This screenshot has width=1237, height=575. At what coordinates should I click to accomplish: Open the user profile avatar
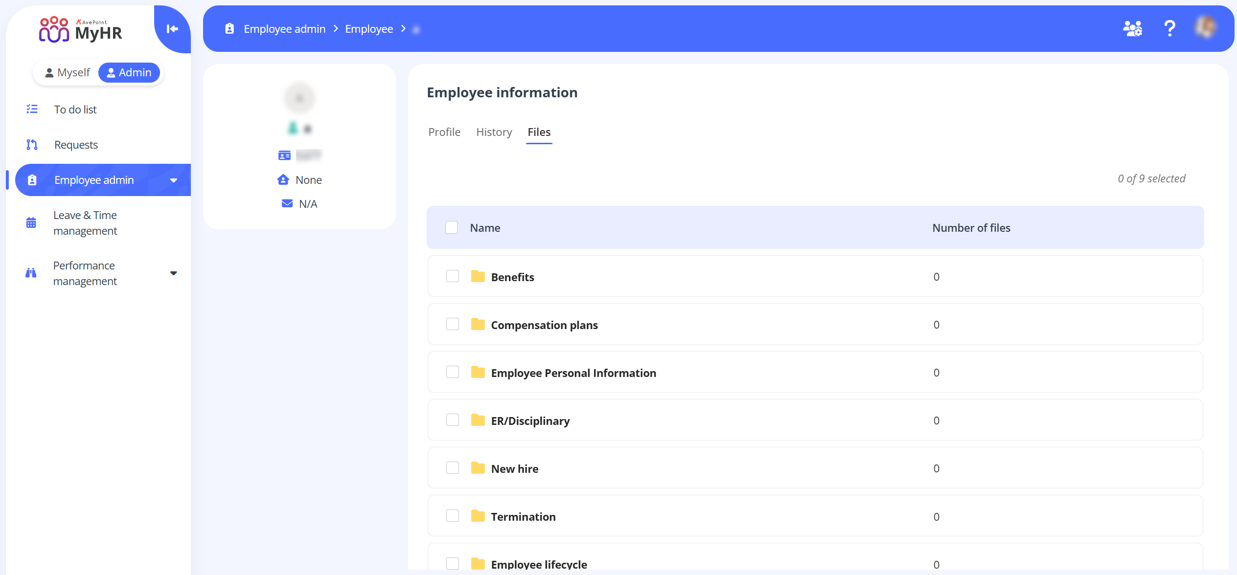(x=1205, y=27)
